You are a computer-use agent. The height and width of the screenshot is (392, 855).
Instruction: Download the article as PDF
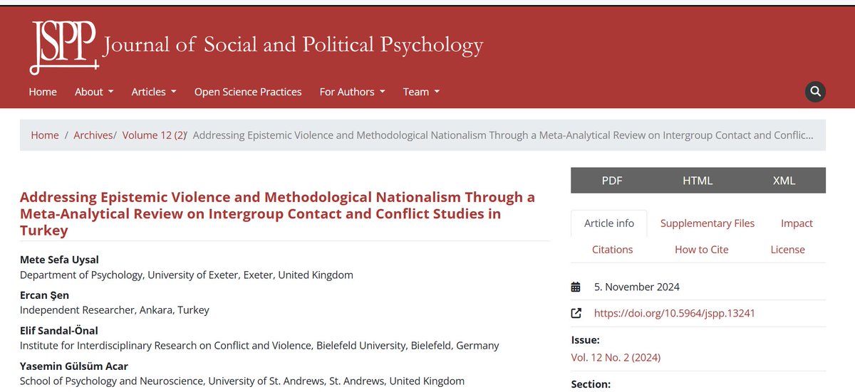click(x=612, y=181)
